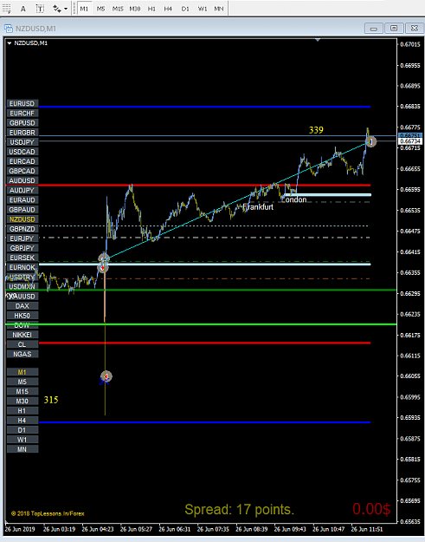Viewport: 425px width, 542px height.
Task: Switch toolbar timeframe to M30
Action: 134,9
